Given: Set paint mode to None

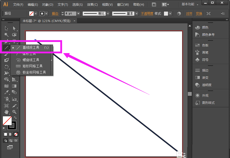Looking at the screenshot, I should tap(16, 134).
